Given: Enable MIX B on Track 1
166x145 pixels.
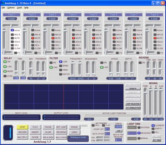Looking at the screenshot, I should tap(12, 34).
